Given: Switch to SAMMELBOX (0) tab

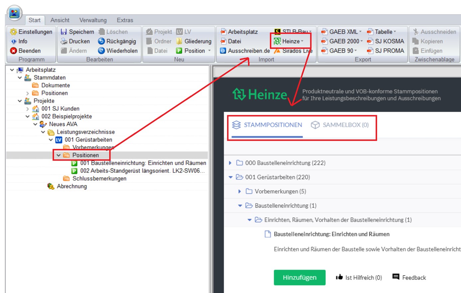Looking at the screenshot, I should coord(340,125).
